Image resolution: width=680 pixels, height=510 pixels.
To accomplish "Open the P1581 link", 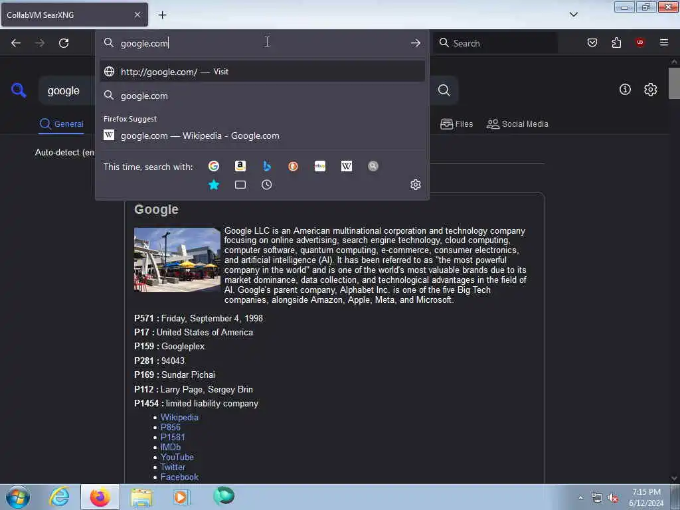I will click(173, 437).
